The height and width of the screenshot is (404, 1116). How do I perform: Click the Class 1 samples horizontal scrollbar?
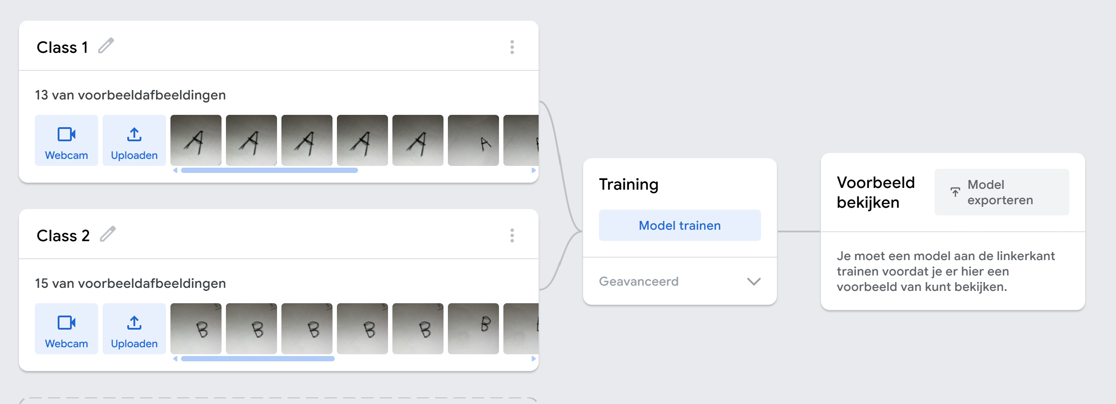click(x=269, y=170)
